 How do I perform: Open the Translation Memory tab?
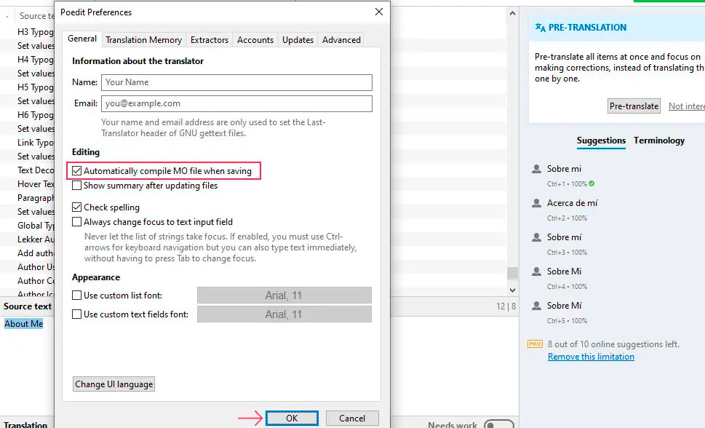coord(143,40)
